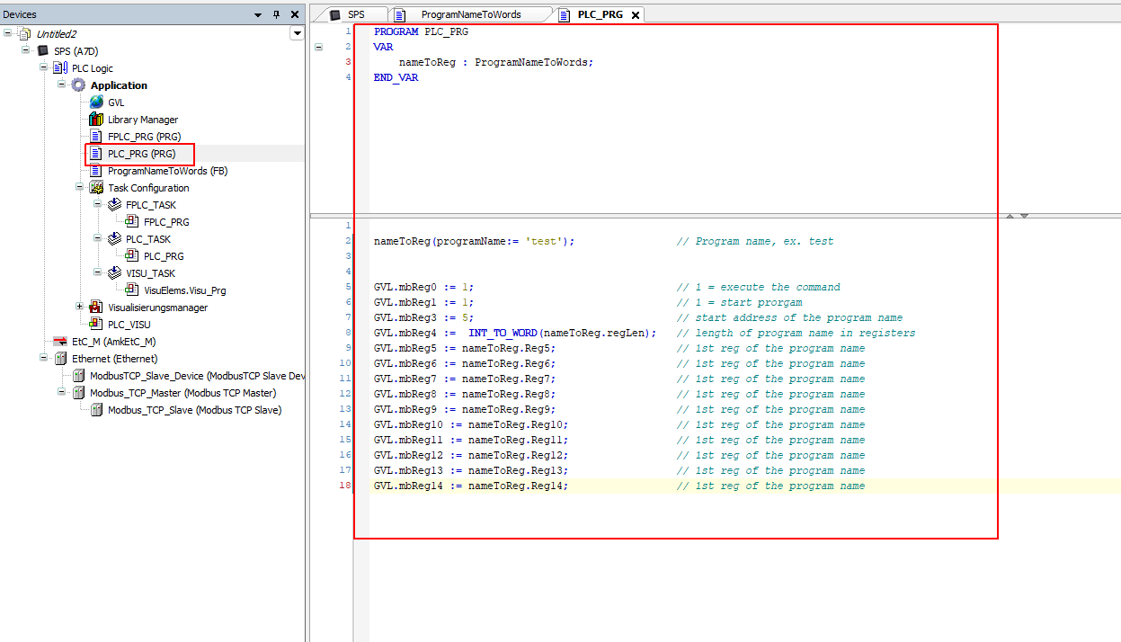The height and width of the screenshot is (642, 1121).
Task: Select the SPS (A7D) device icon
Action: point(42,51)
